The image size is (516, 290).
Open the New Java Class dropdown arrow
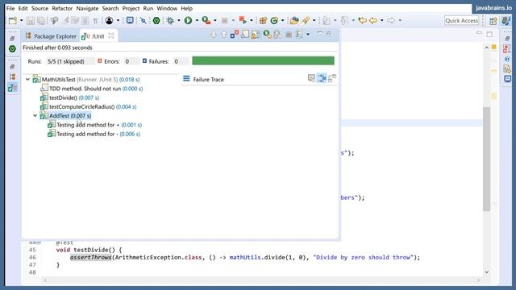282,20
